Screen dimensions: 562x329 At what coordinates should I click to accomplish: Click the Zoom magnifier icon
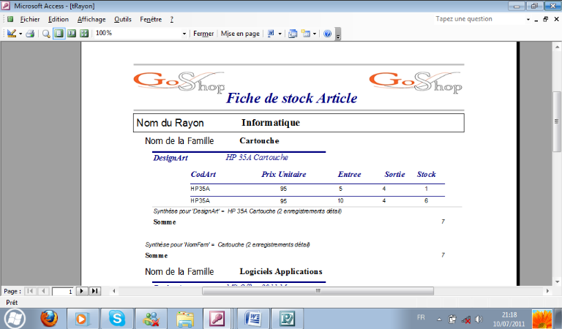pos(46,34)
